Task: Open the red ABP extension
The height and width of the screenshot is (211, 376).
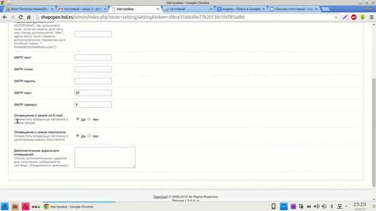Action: (354, 17)
